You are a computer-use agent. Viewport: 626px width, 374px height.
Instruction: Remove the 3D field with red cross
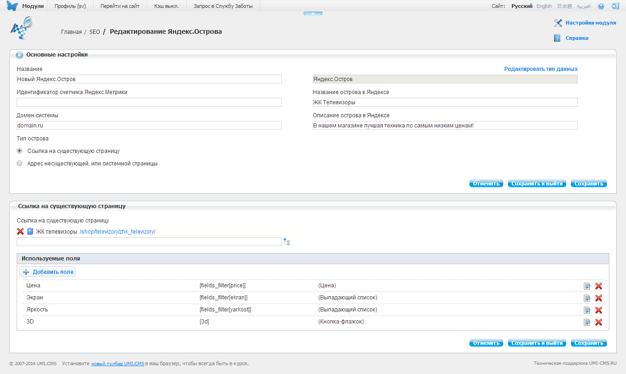598,322
